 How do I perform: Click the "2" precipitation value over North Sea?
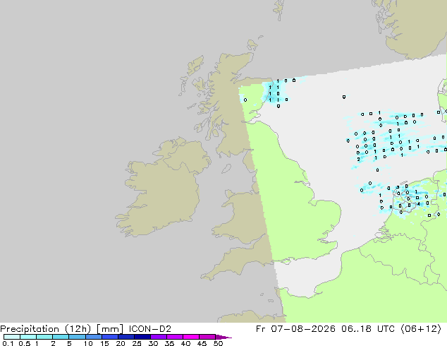click(358, 160)
